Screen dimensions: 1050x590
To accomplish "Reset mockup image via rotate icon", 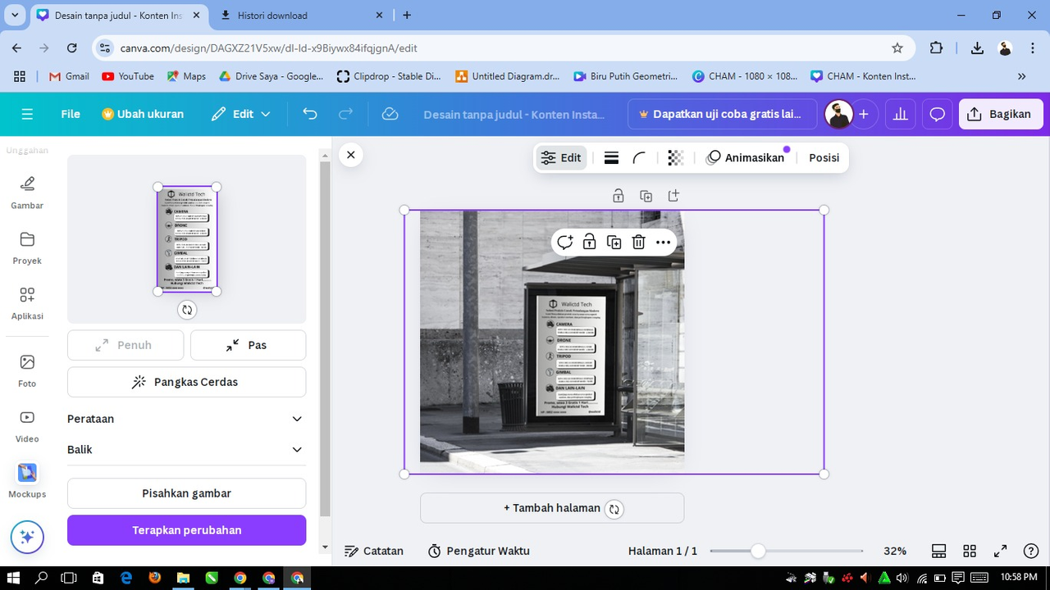I will pyautogui.click(x=187, y=310).
